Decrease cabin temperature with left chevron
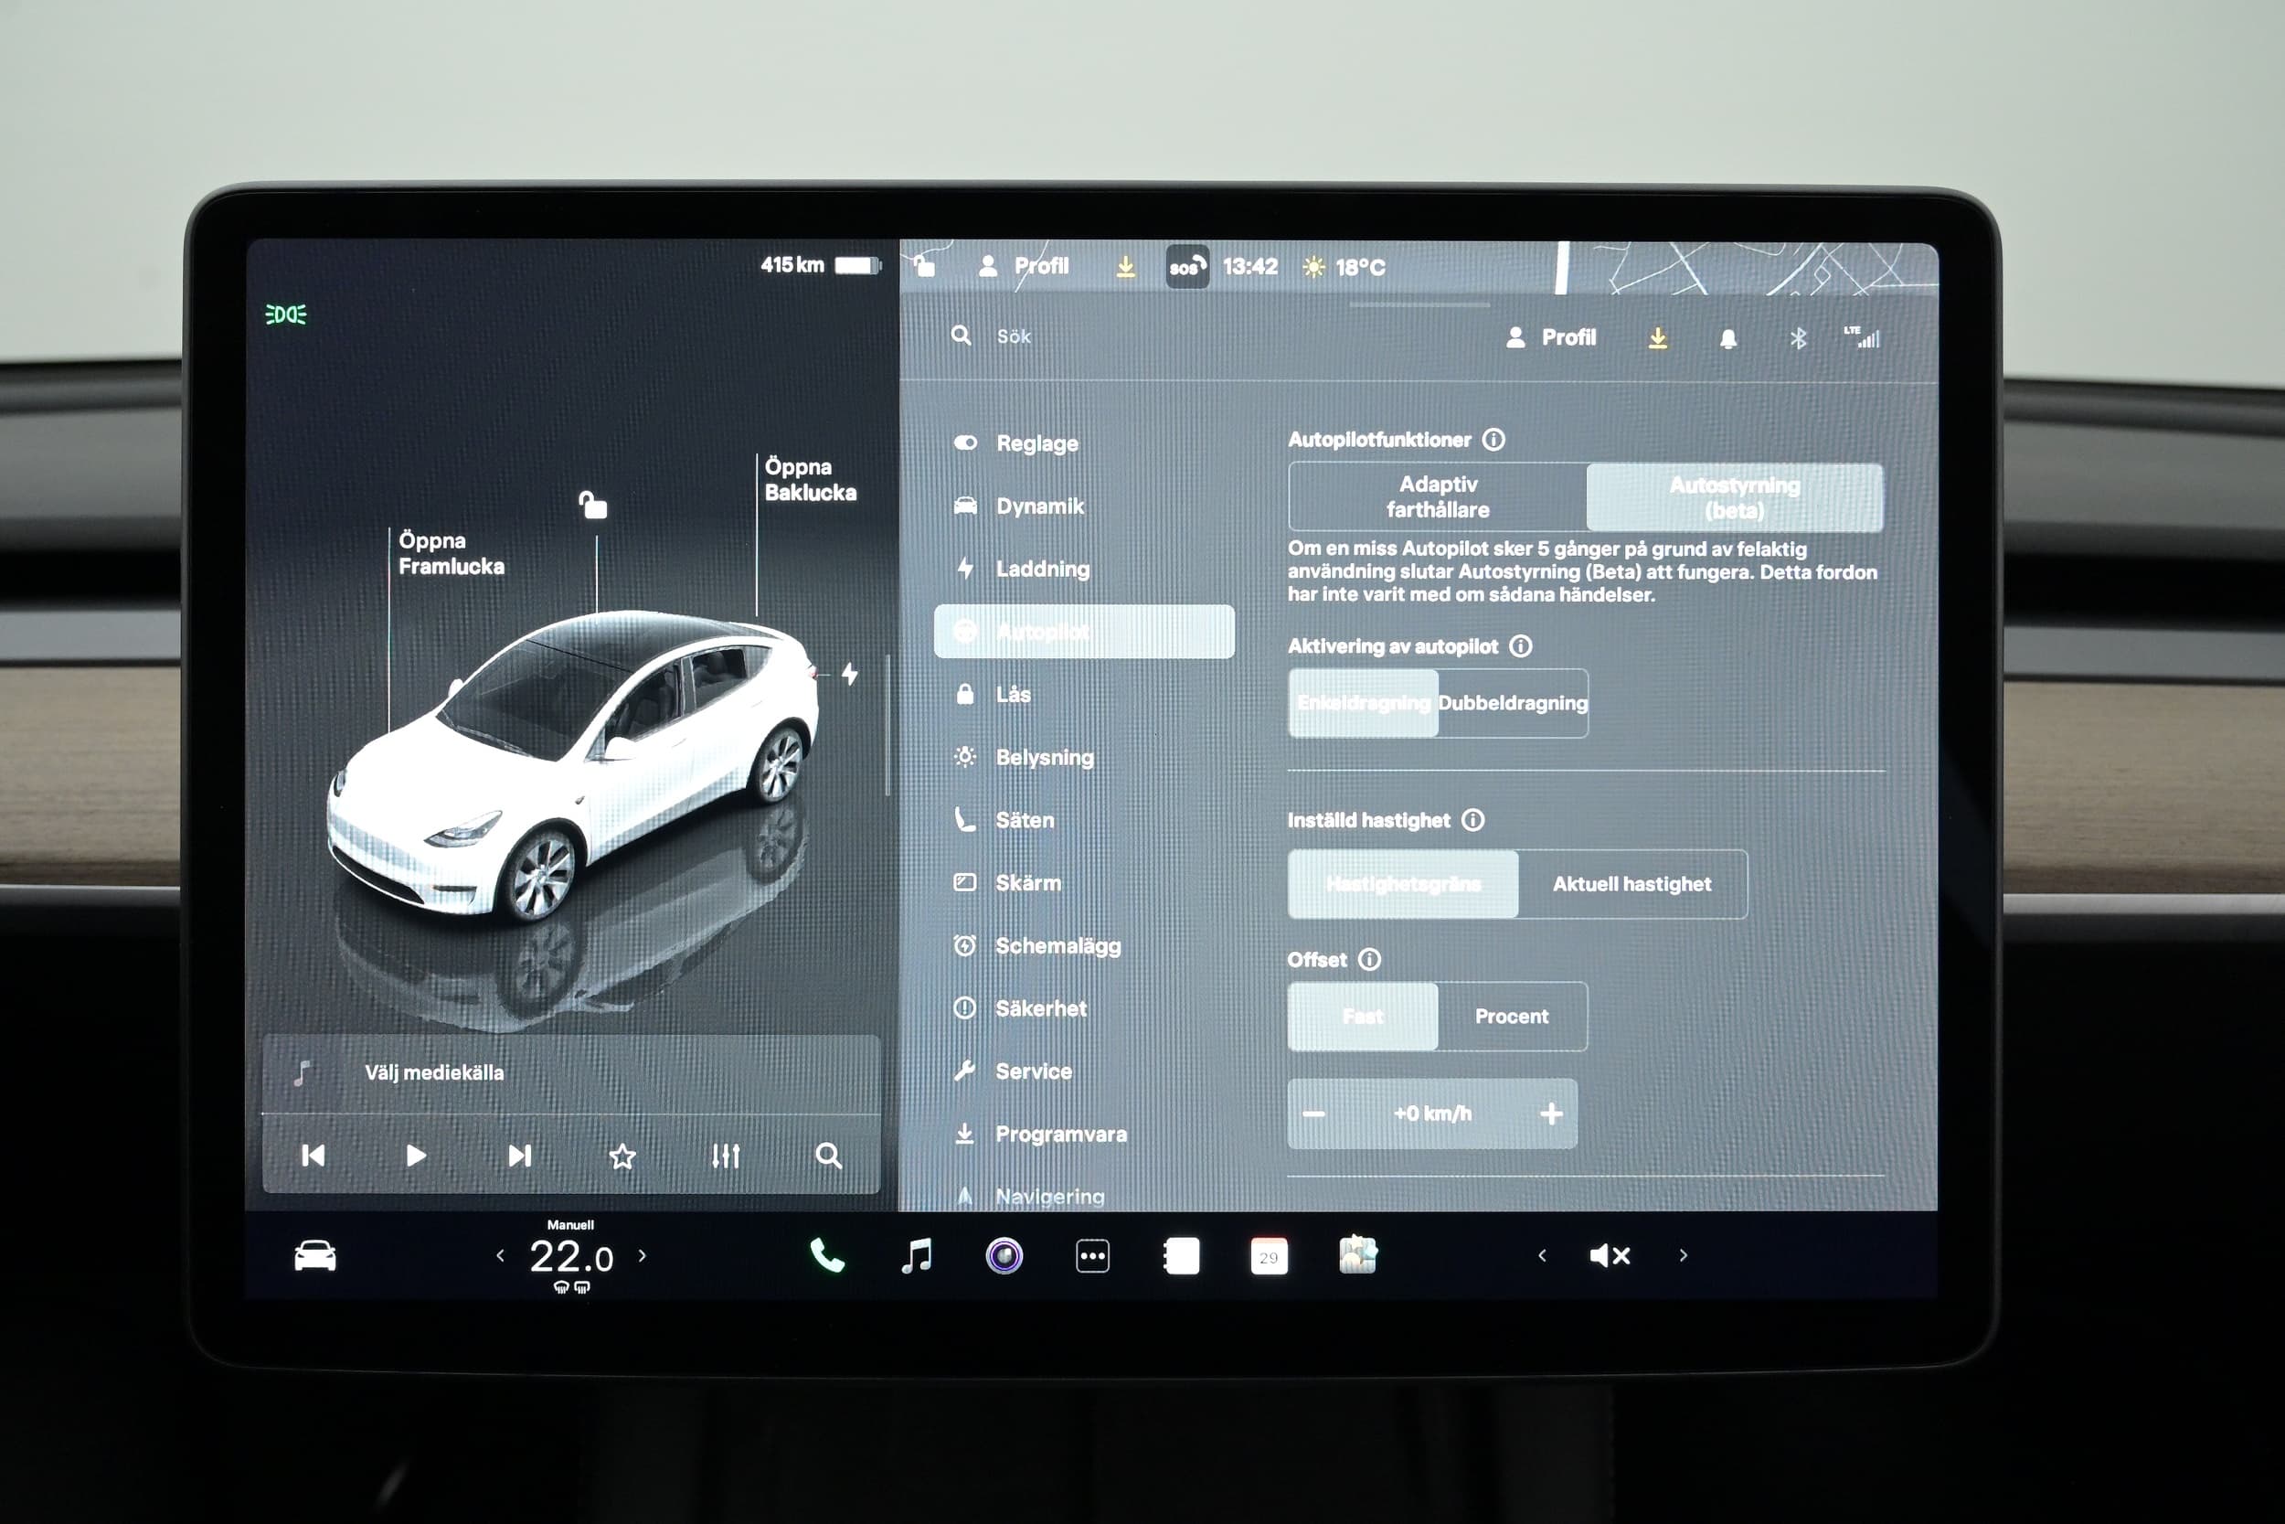2285x1524 pixels. (x=500, y=1256)
